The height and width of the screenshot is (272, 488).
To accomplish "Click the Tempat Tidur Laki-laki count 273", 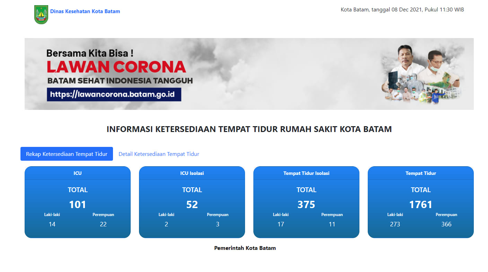I will tap(395, 224).
